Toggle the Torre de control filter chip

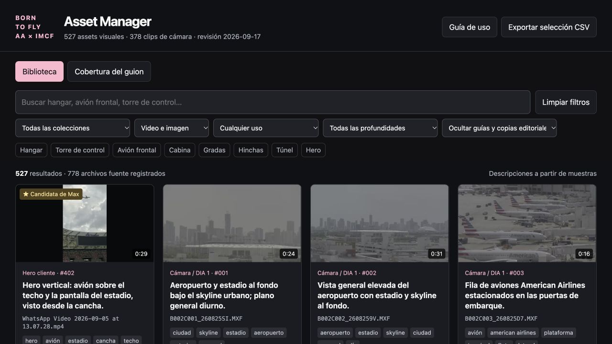point(80,150)
